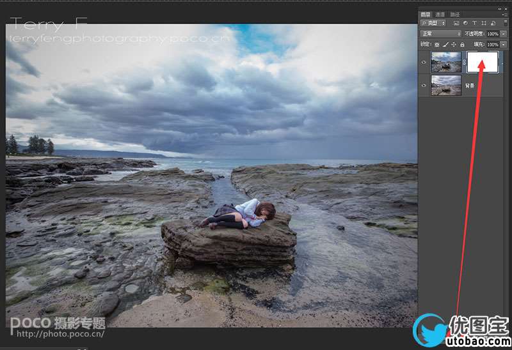Switch to the 通道 channels tab
The height and width of the screenshot is (350, 512).
pos(440,14)
